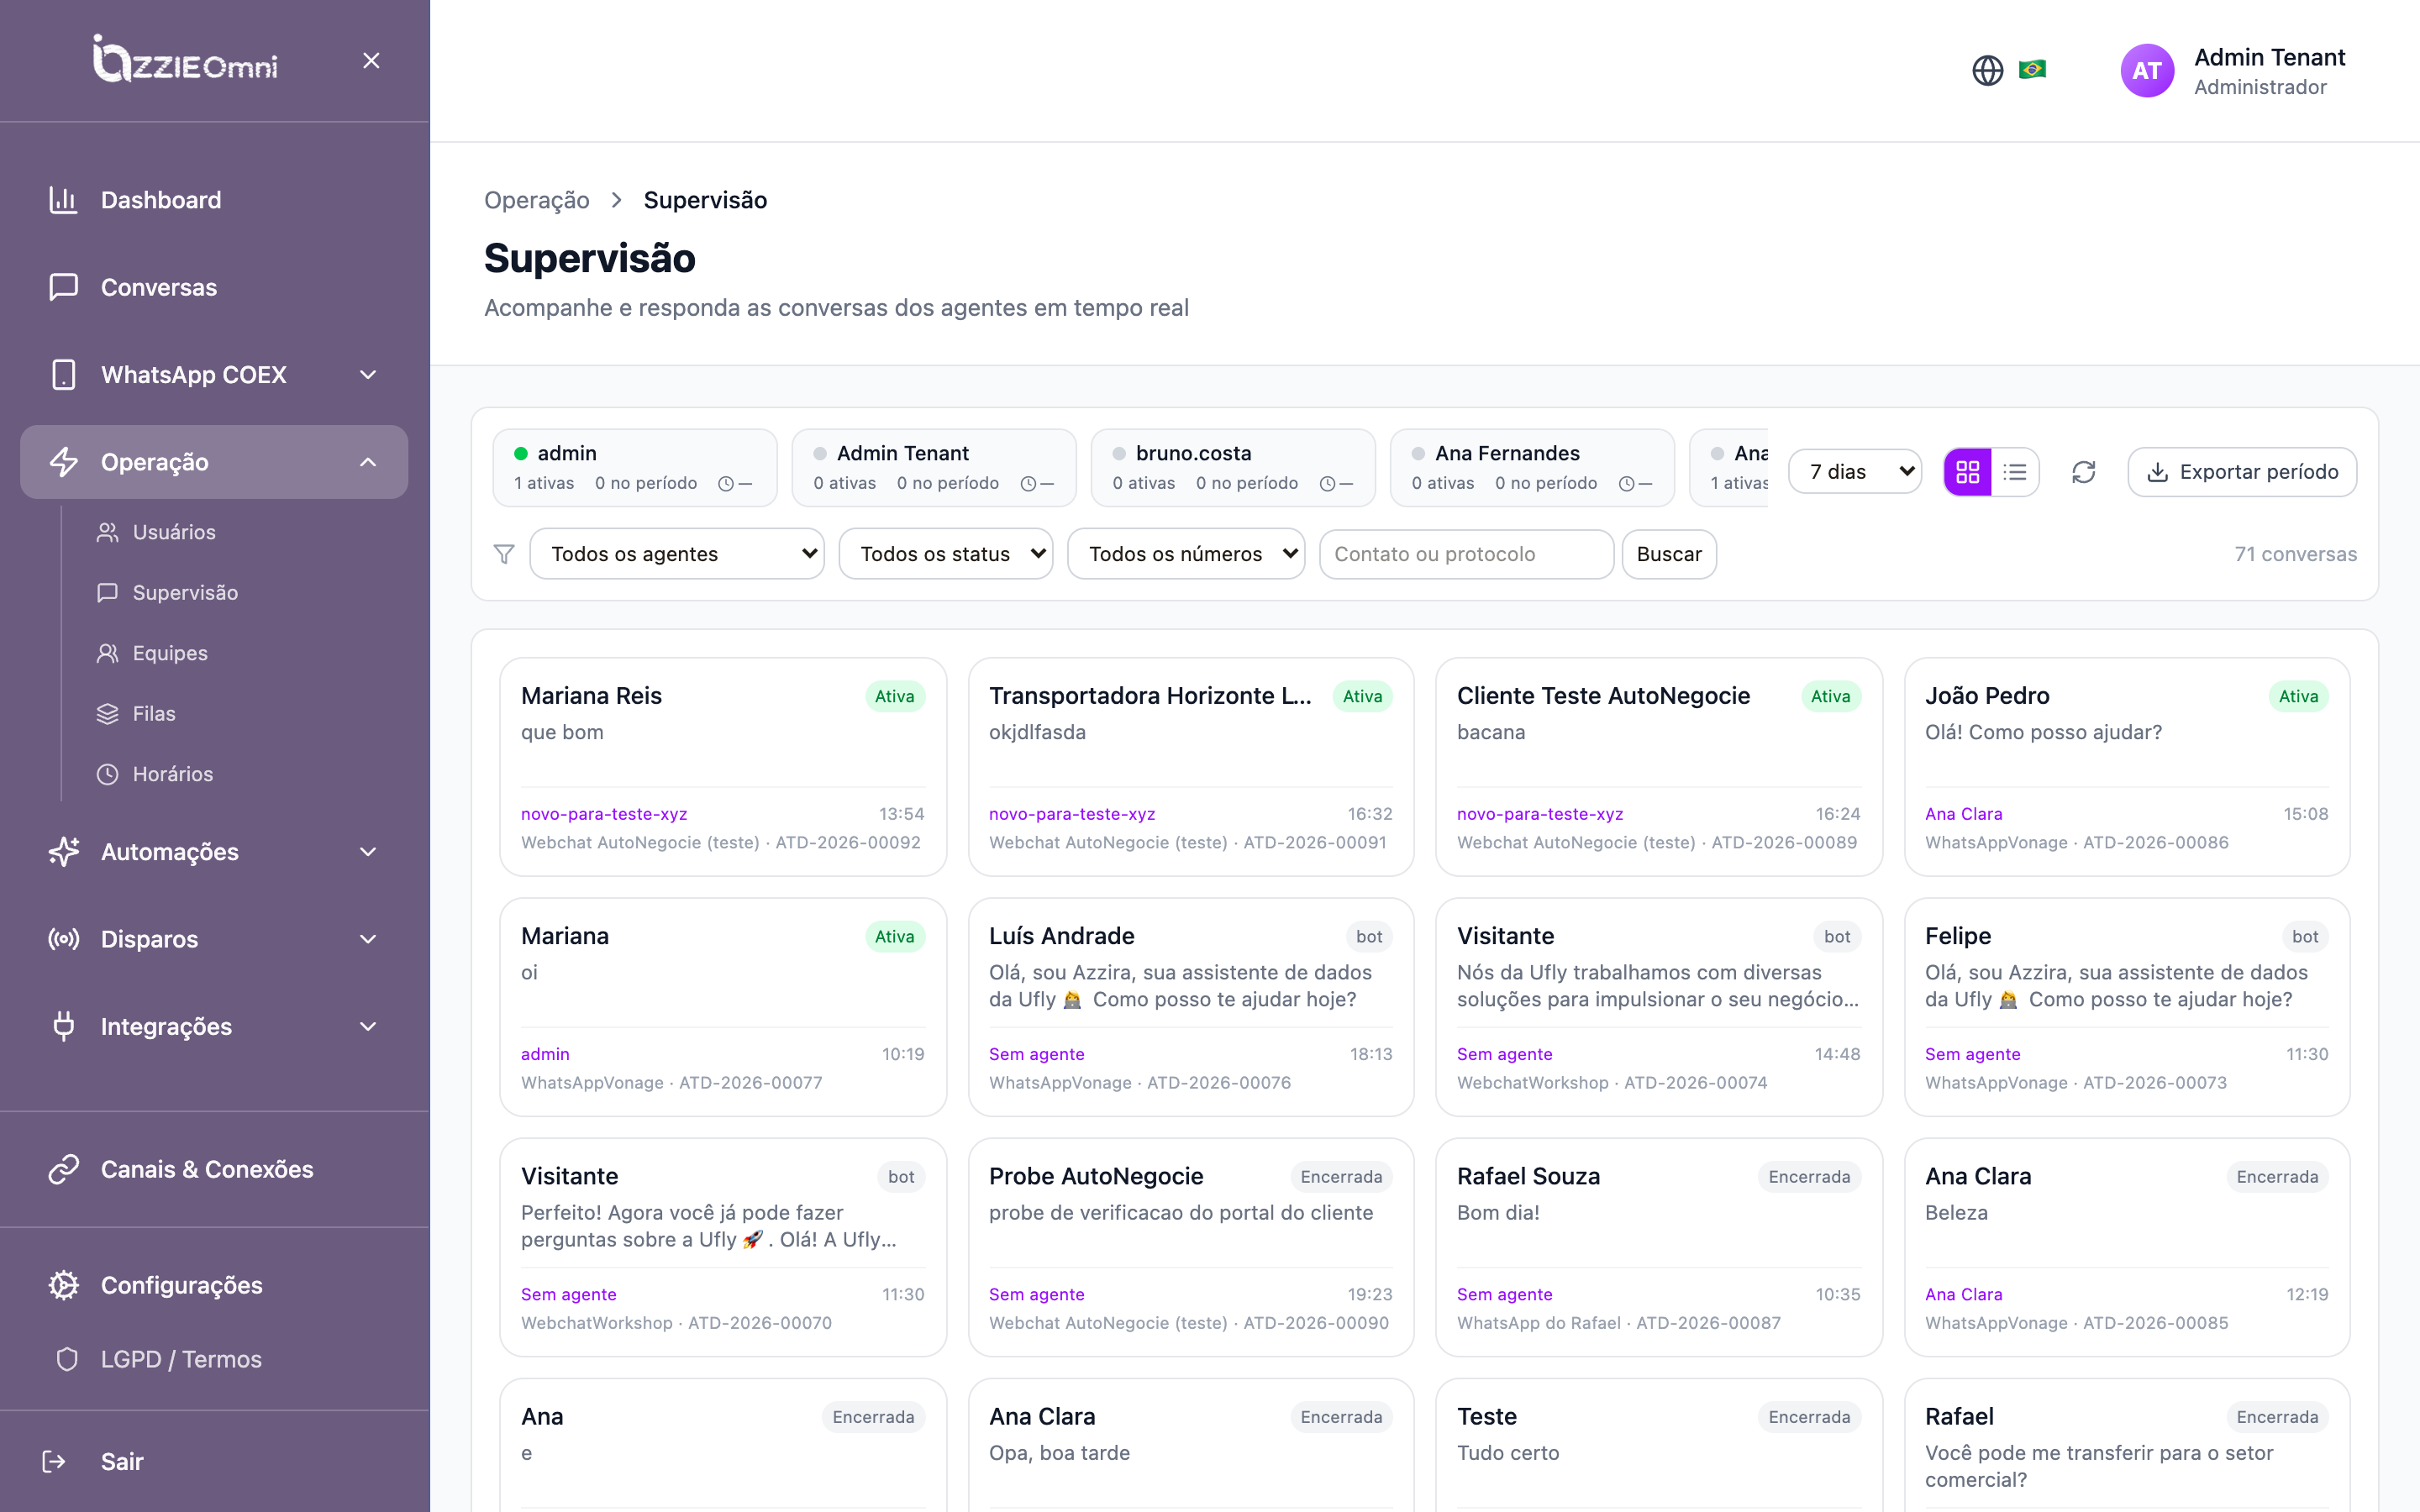
Task: Open the 7 dias period dropdown
Action: tap(1854, 472)
